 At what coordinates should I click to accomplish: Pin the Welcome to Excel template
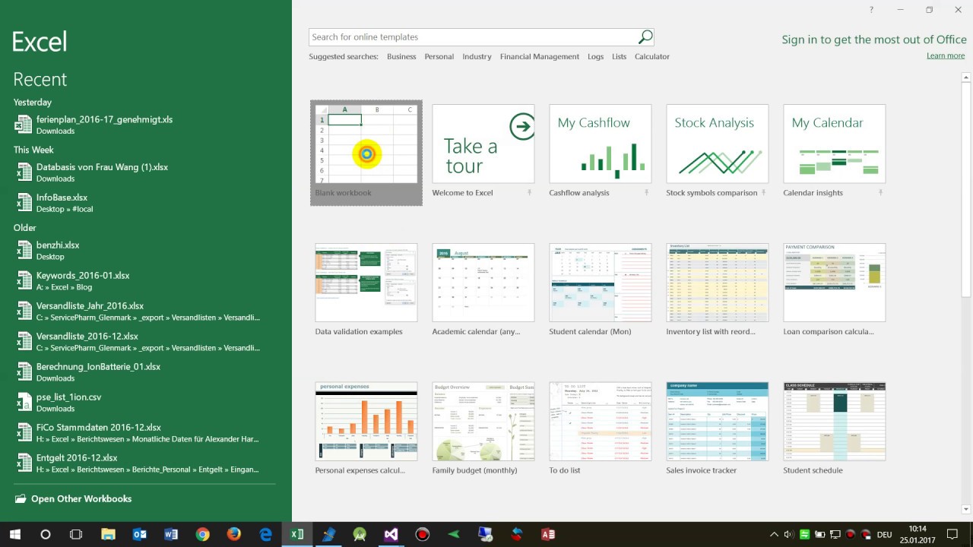529,193
